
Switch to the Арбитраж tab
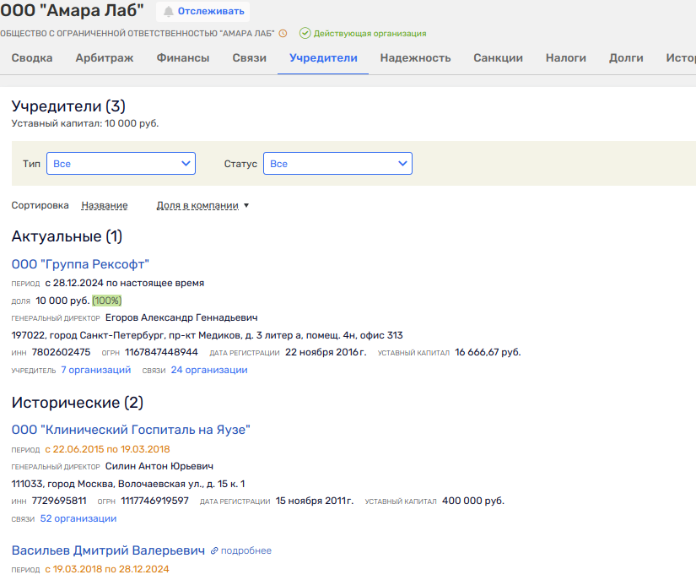coord(105,58)
